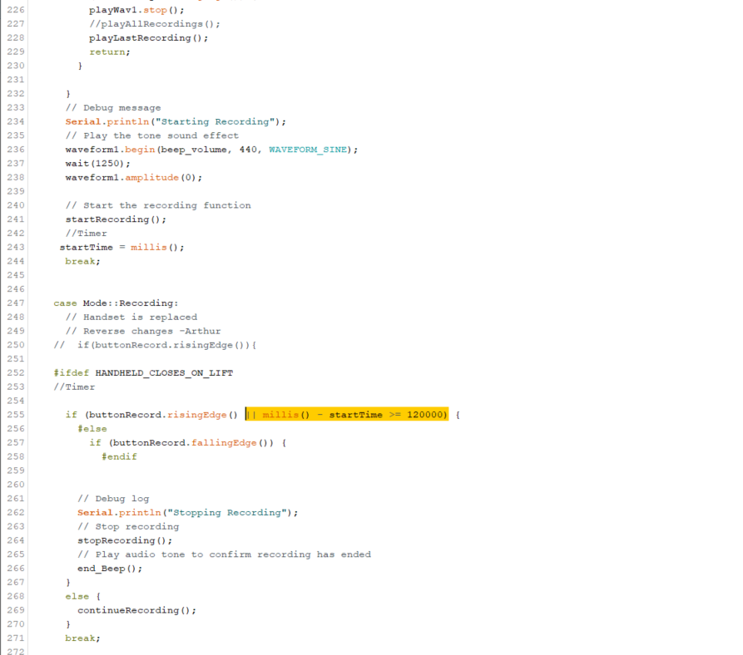Click the continueRecording(); call
This screenshot has height=655, width=743.
pyautogui.click(x=137, y=610)
